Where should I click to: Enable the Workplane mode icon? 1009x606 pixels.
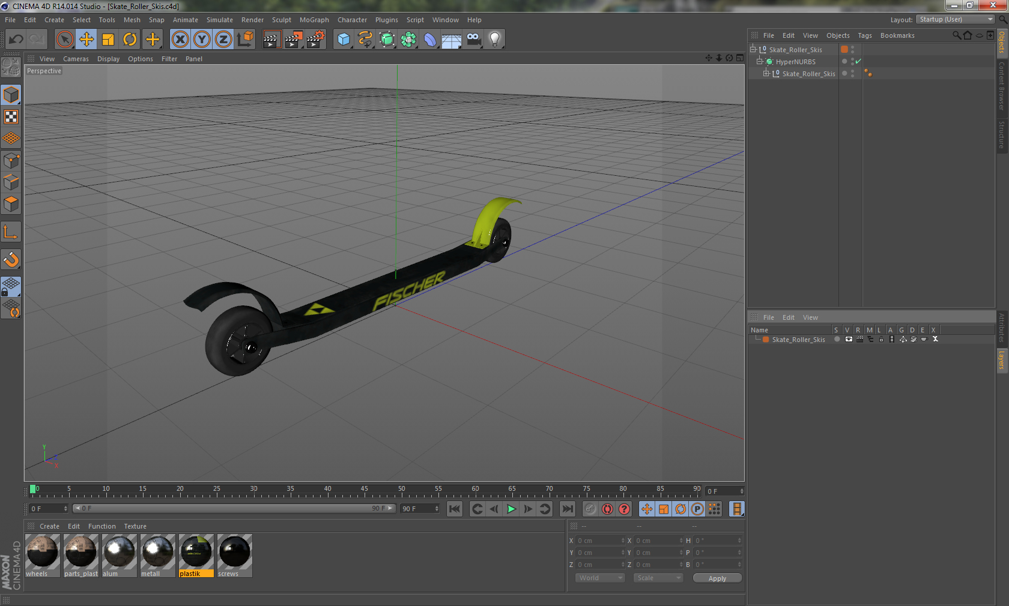(11, 138)
